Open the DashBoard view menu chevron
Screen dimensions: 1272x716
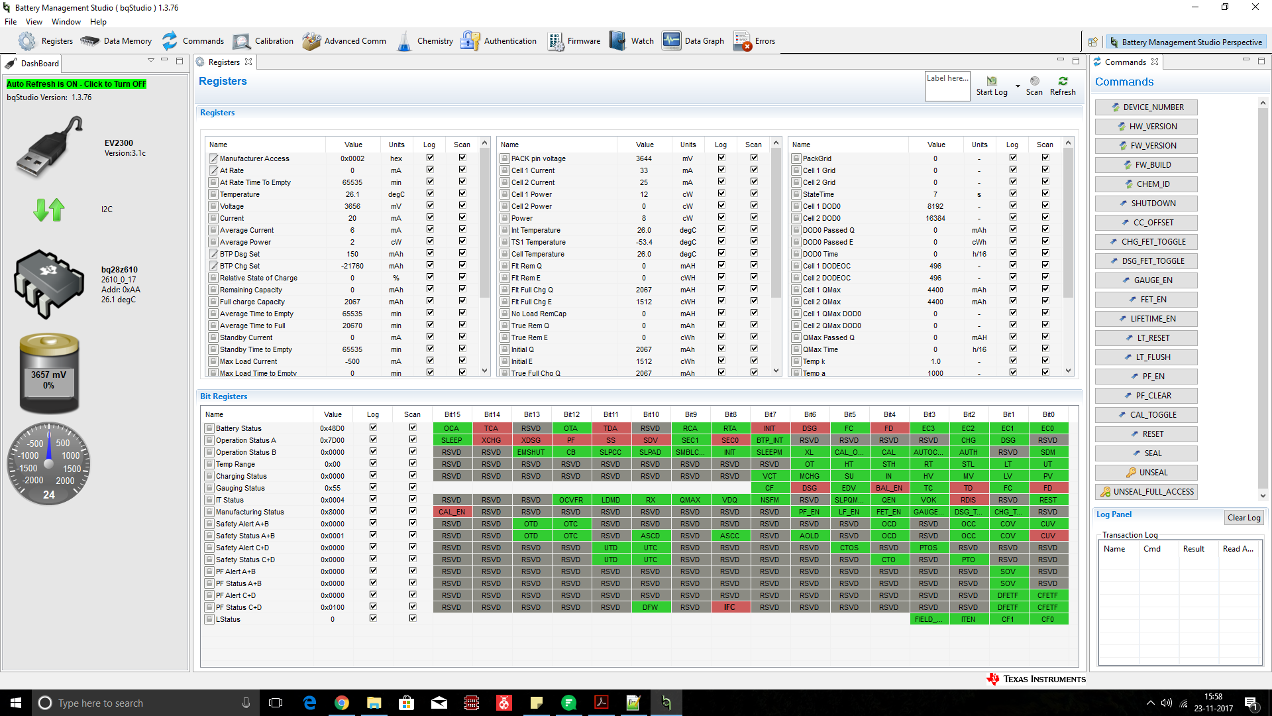tap(151, 60)
